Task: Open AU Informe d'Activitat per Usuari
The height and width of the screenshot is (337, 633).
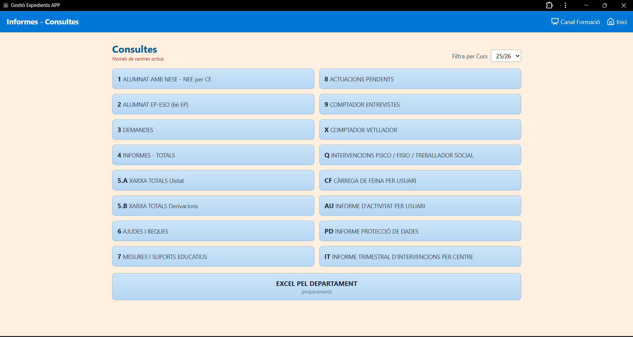Action: pyautogui.click(x=420, y=206)
